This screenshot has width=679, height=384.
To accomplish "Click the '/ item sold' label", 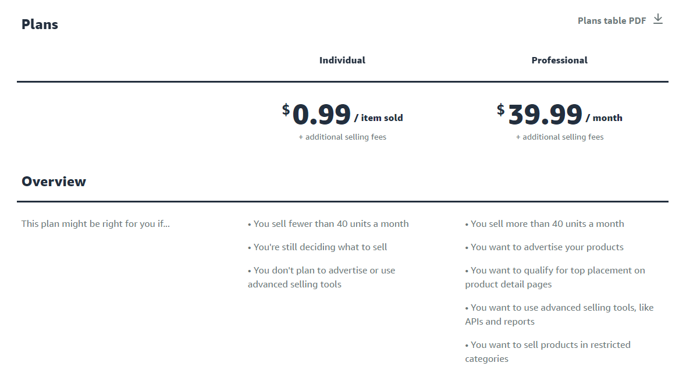I will (378, 118).
